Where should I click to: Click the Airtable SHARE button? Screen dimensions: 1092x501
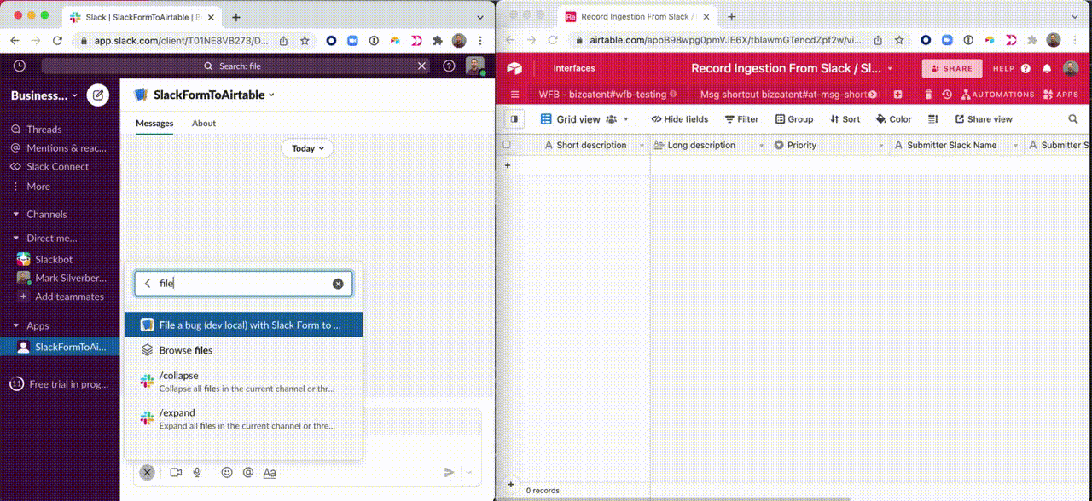(952, 68)
